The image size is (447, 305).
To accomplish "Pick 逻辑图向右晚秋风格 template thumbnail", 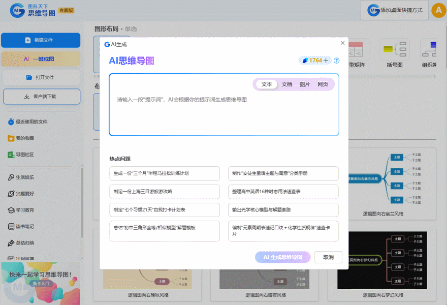I will click(147, 279).
